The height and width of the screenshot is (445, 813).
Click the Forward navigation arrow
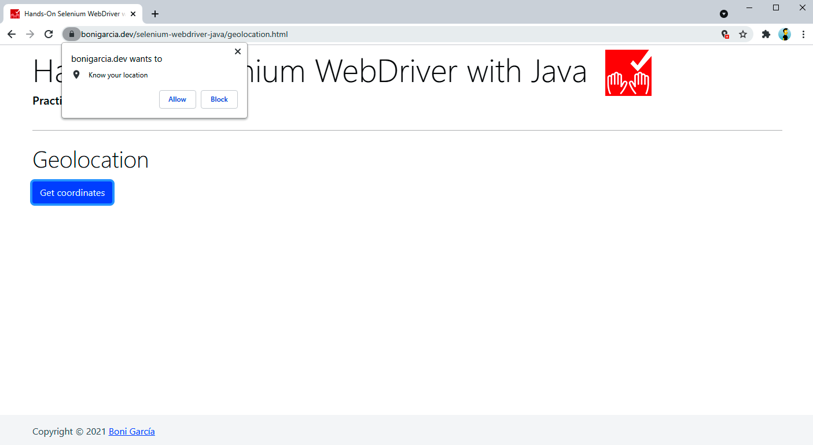pyautogui.click(x=30, y=34)
